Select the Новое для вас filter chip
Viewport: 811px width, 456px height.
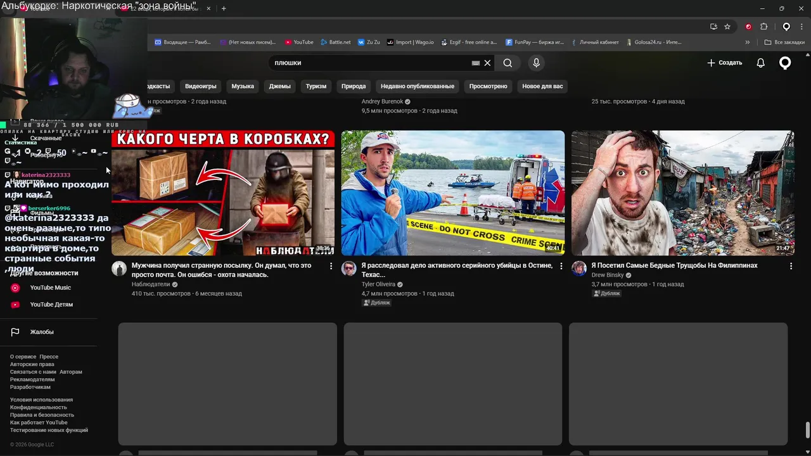[542, 86]
